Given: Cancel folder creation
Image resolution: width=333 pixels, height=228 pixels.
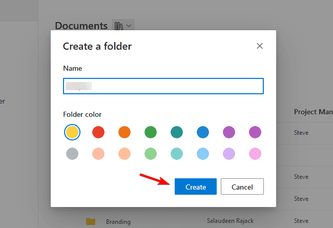Looking at the screenshot, I should [242, 187].
